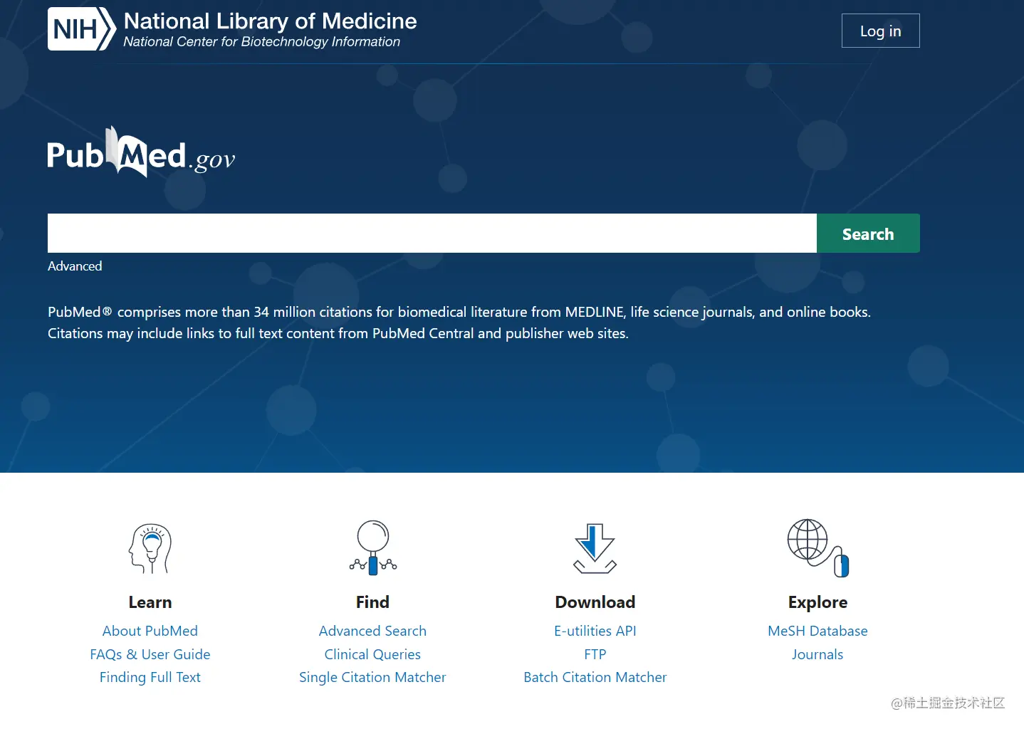Screen dimensions: 1024x729
Task: Focus the PubMed search input field
Action: click(x=432, y=234)
